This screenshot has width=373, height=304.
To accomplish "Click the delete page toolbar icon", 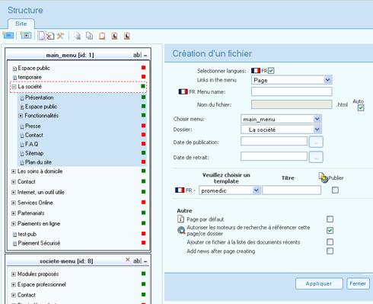I will (x=50, y=36).
